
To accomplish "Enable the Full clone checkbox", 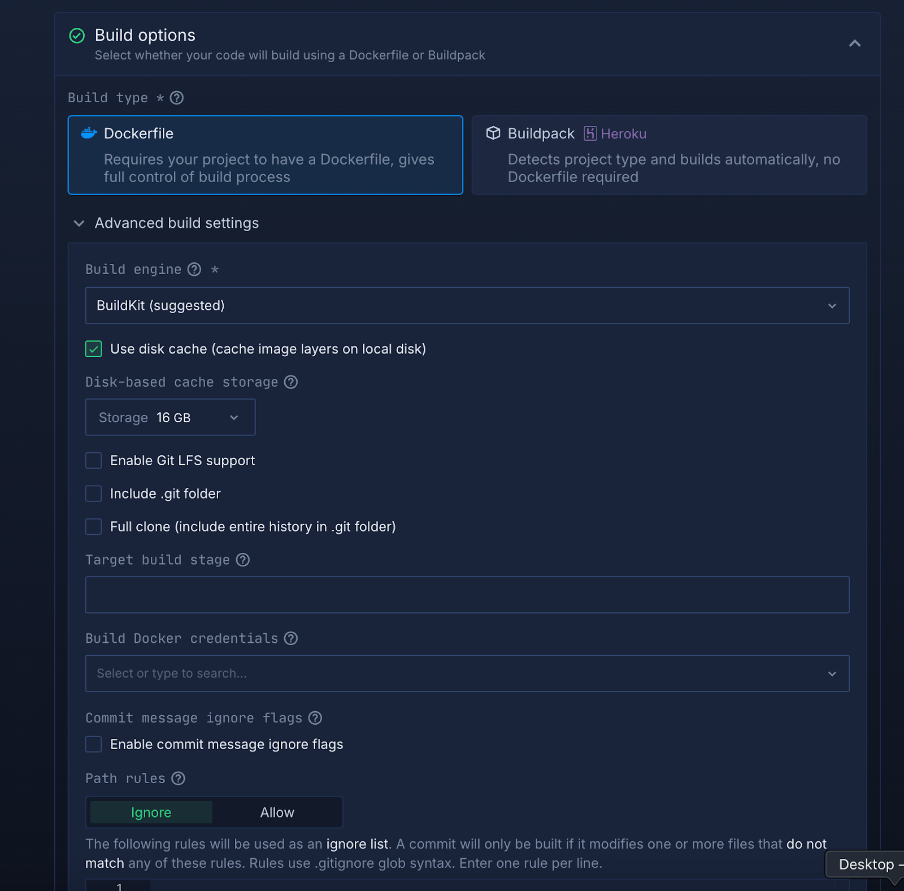I will coord(94,527).
